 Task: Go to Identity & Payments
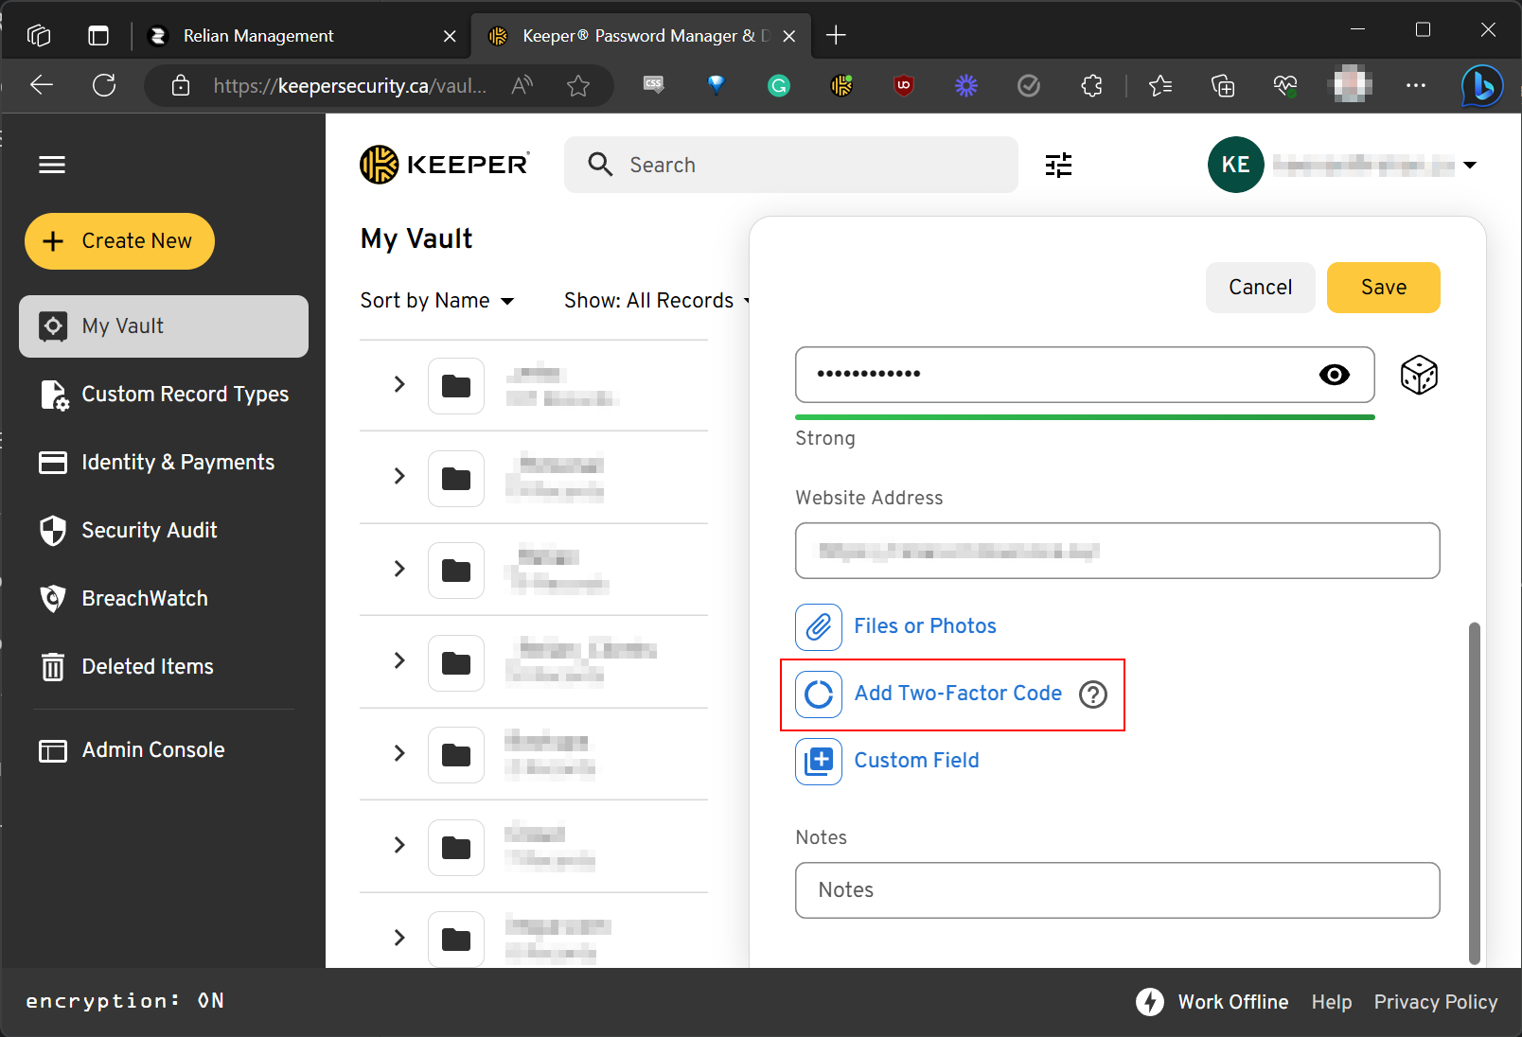tap(157, 463)
